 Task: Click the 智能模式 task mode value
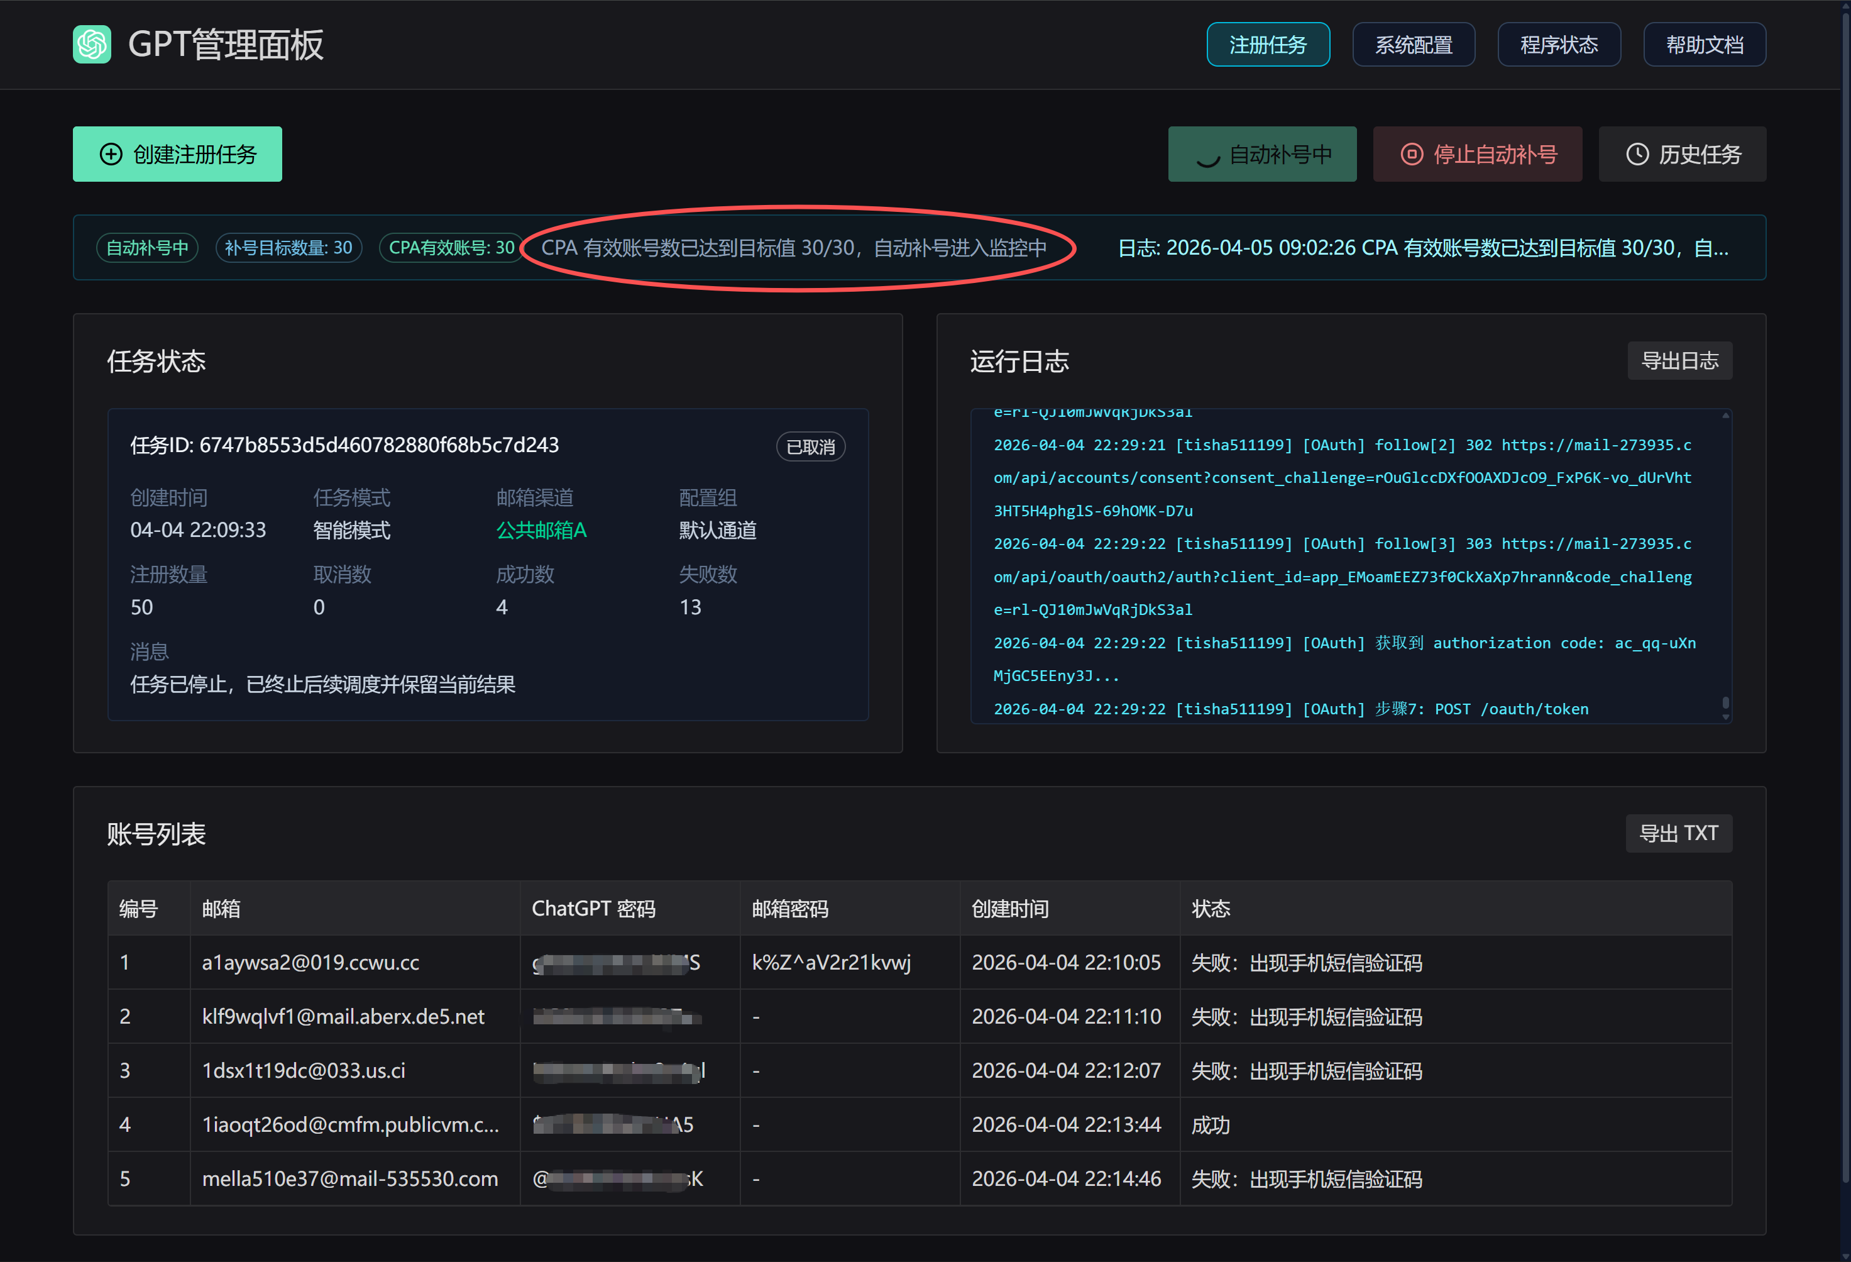coord(352,531)
